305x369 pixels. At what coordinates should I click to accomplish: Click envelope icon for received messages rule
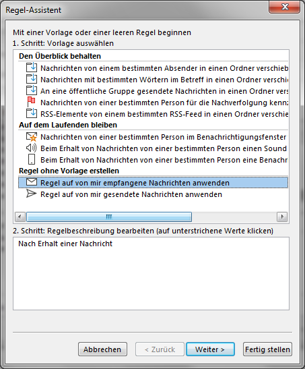pos(32,182)
